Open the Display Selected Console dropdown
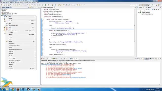The width and height of the screenshot is (162, 91). [x=153, y=59]
